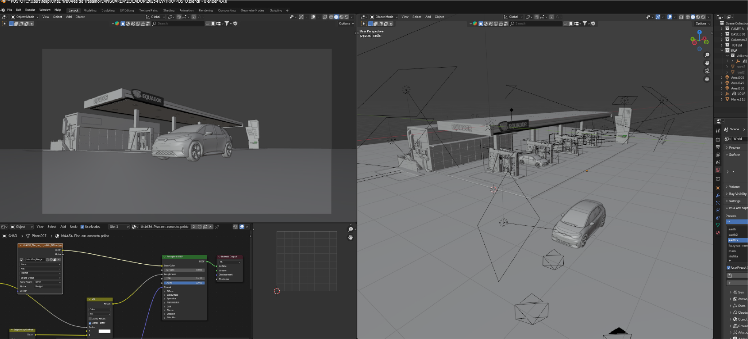
Task: Open the Window menu
Action: 45,10
